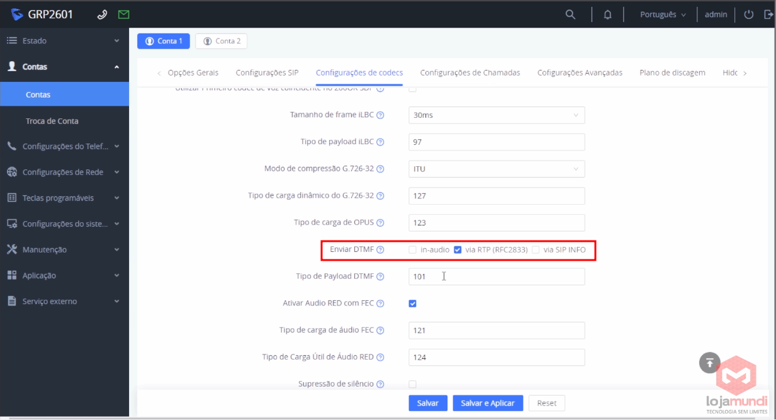Expand Configurações de Rede sidebar menu

64,172
